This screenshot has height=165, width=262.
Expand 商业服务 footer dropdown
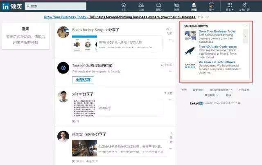point(212,95)
